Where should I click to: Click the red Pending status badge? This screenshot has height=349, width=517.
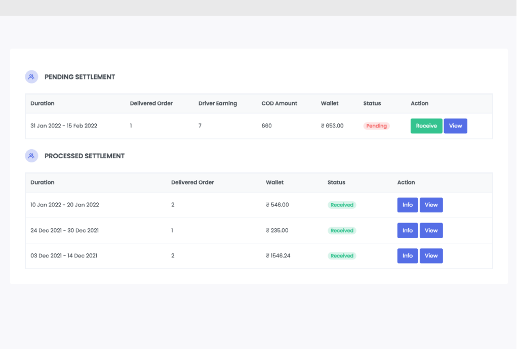click(x=377, y=126)
